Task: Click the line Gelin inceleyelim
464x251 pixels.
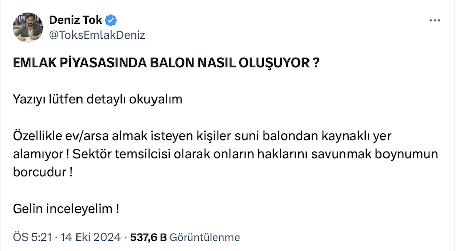Action: tap(66, 209)
